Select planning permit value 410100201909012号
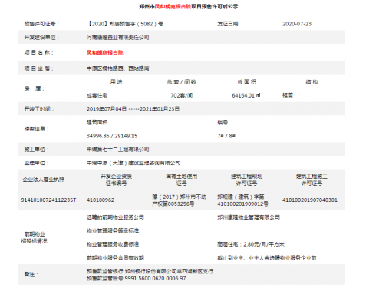The height and width of the screenshot is (288, 366). [242, 200]
